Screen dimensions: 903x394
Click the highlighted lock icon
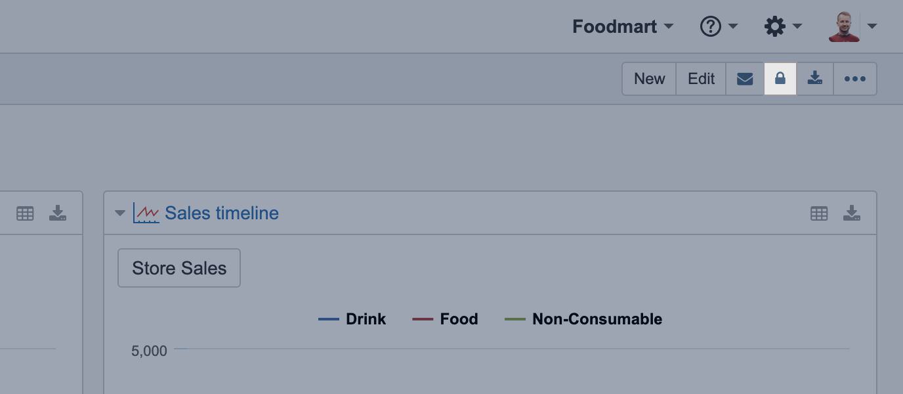point(780,79)
